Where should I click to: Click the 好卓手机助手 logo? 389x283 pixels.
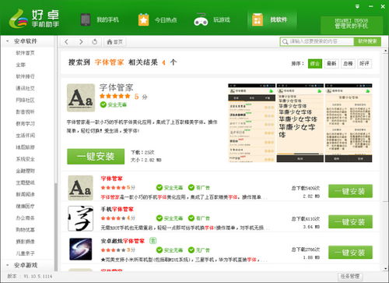click(x=33, y=18)
